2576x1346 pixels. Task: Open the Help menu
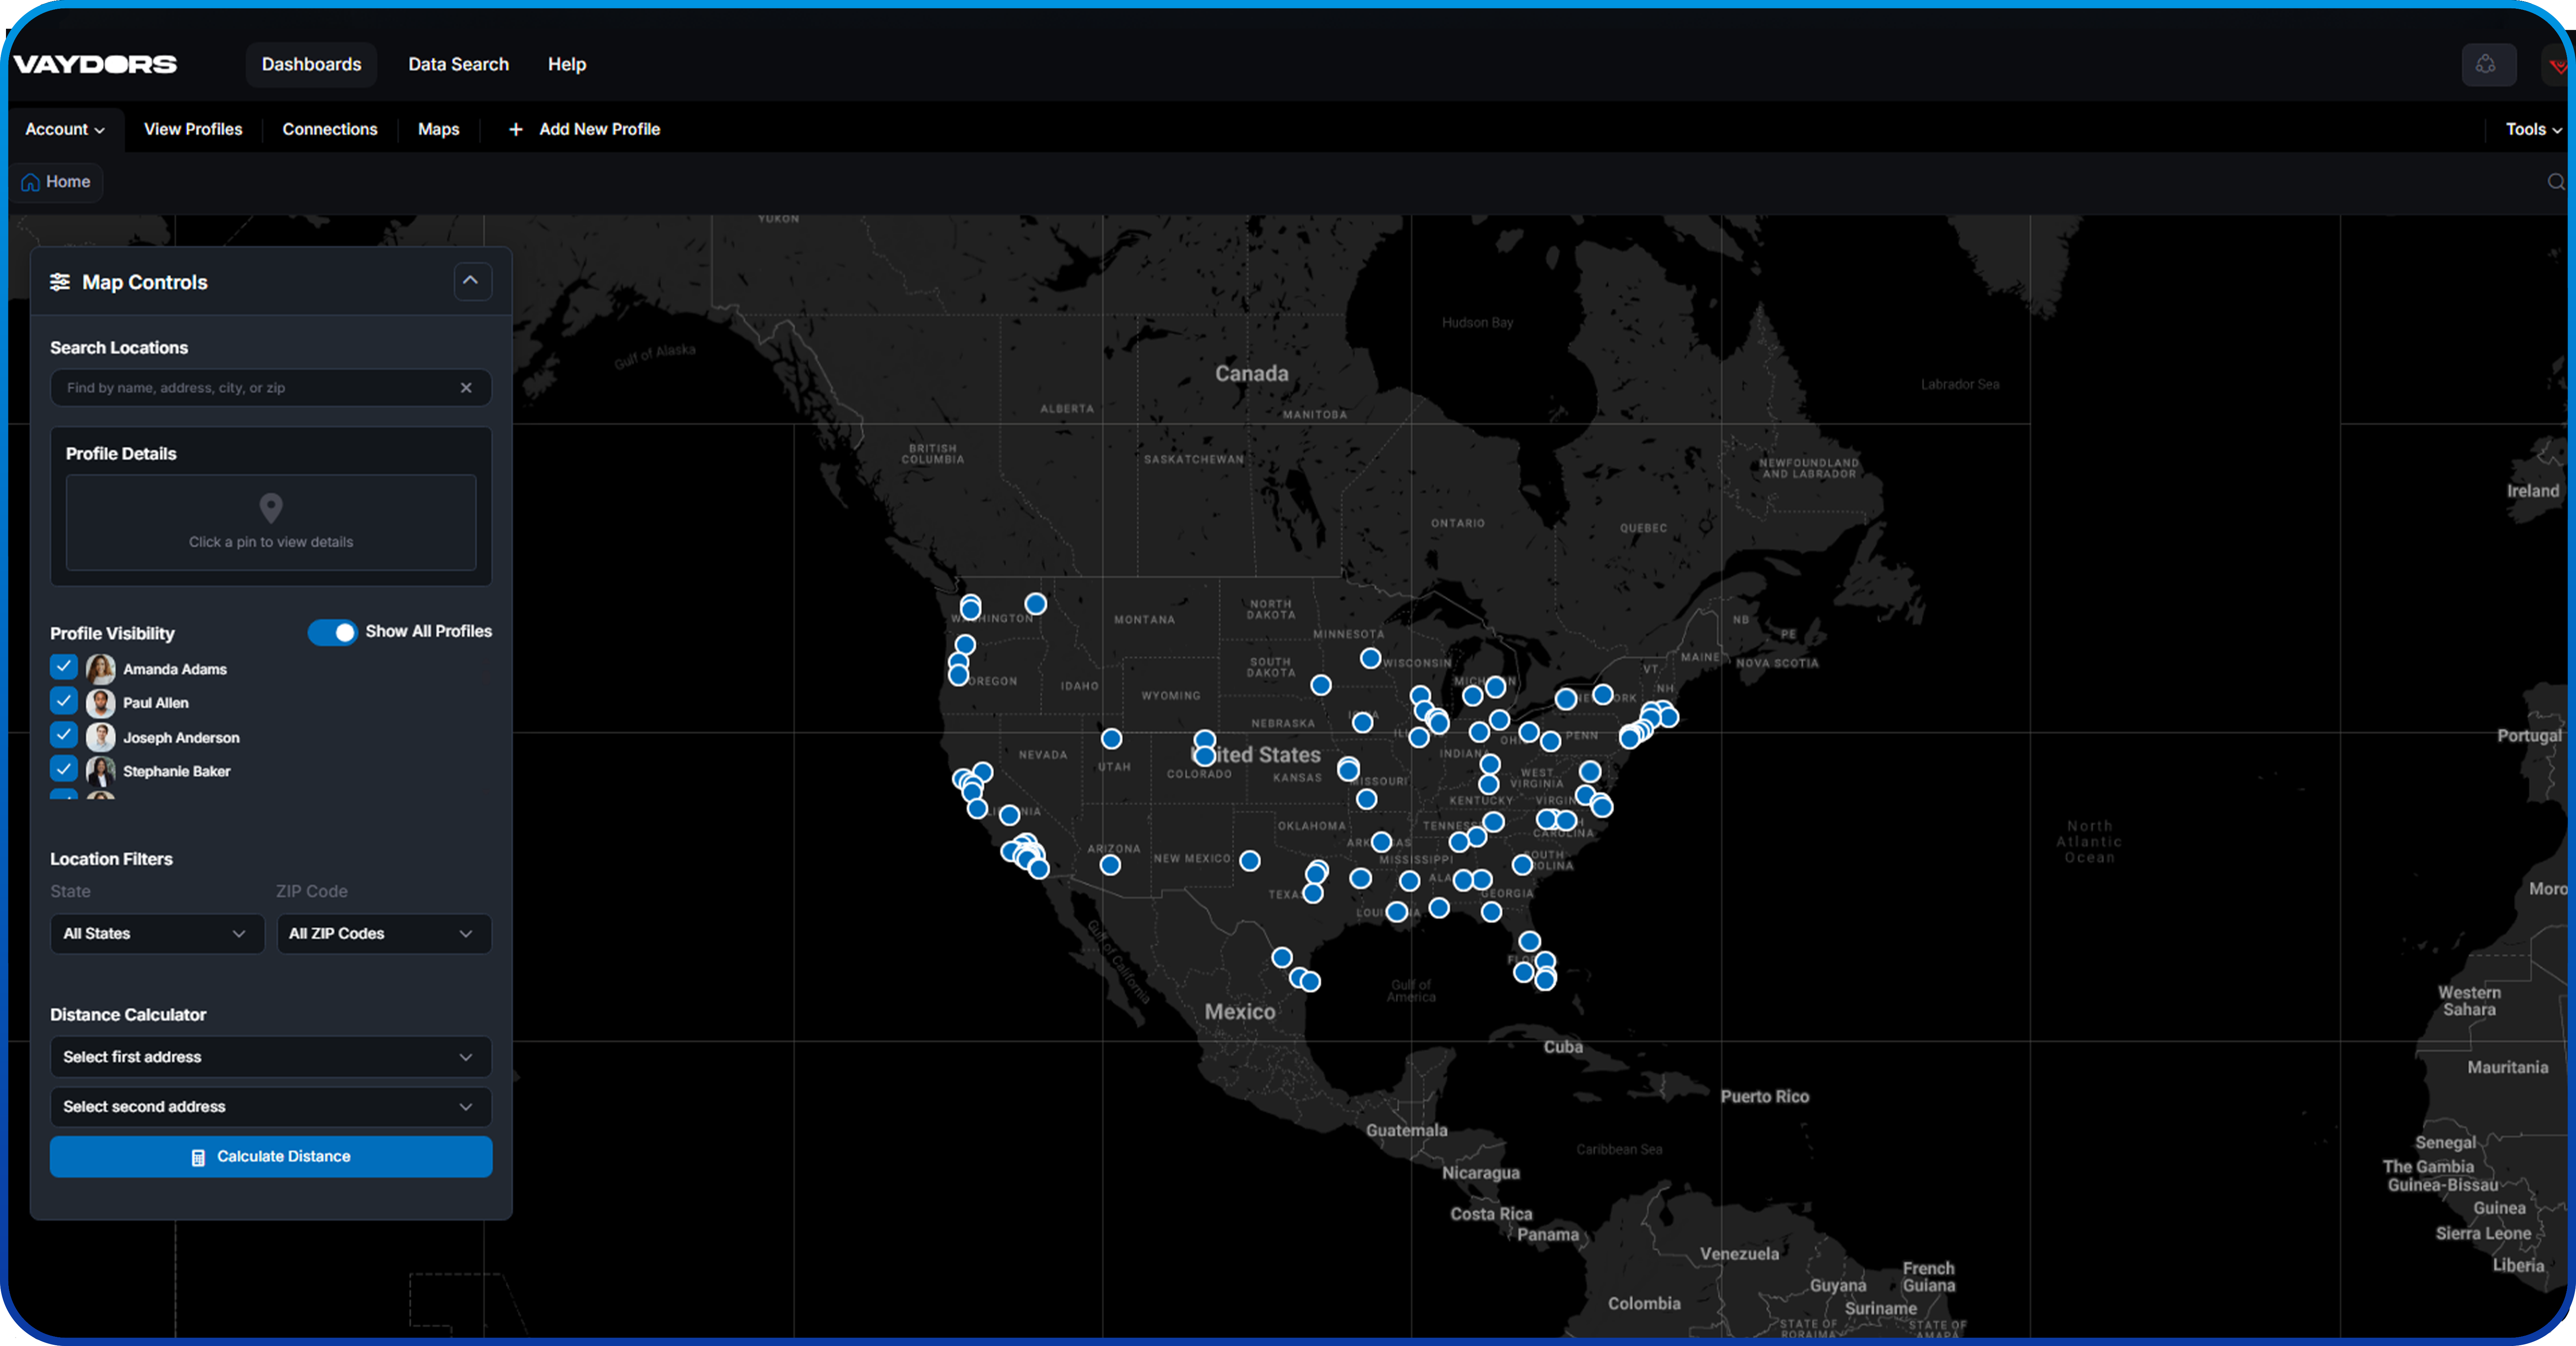pos(567,65)
